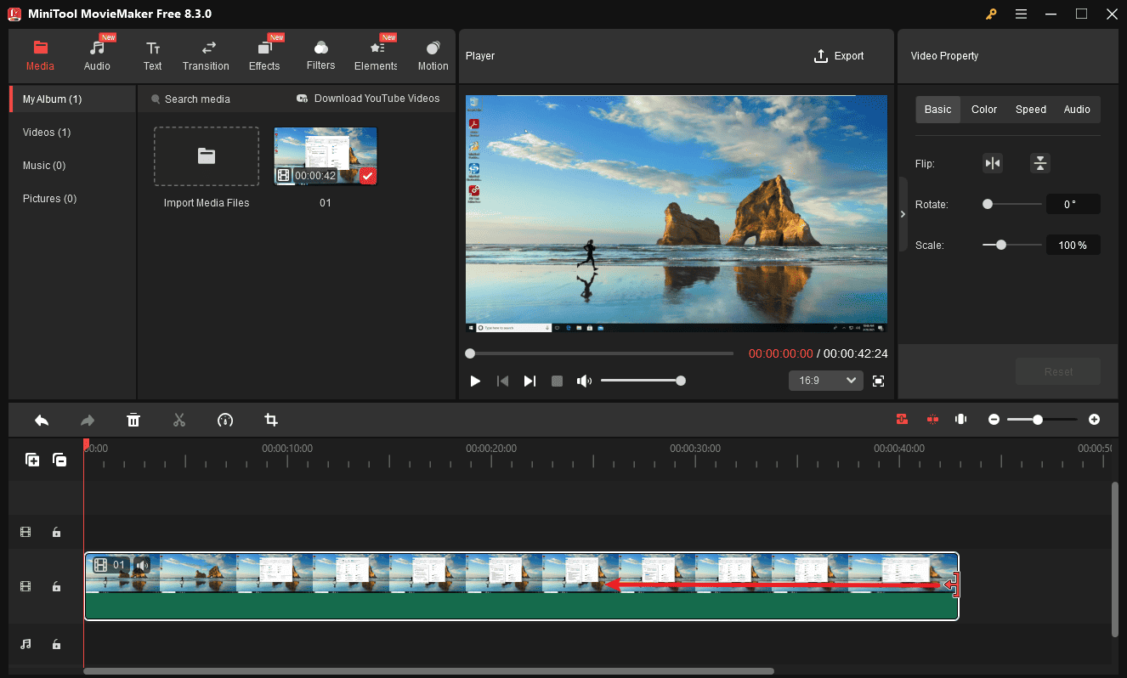The width and height of the screenshot is (1127, 678).
Task: Zoom out the timeline
Action: pos(994,420)
